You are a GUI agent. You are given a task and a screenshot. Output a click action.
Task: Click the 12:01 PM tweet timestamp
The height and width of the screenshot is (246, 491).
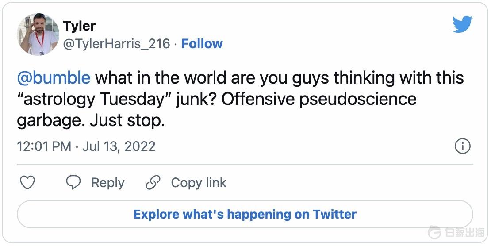44,146
